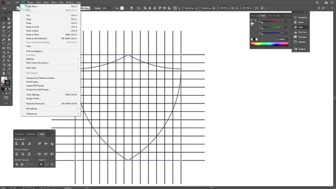The image size is (336, 189).
Task: Choose Undo Move from Edit menu
Action: tap(51, 6)
